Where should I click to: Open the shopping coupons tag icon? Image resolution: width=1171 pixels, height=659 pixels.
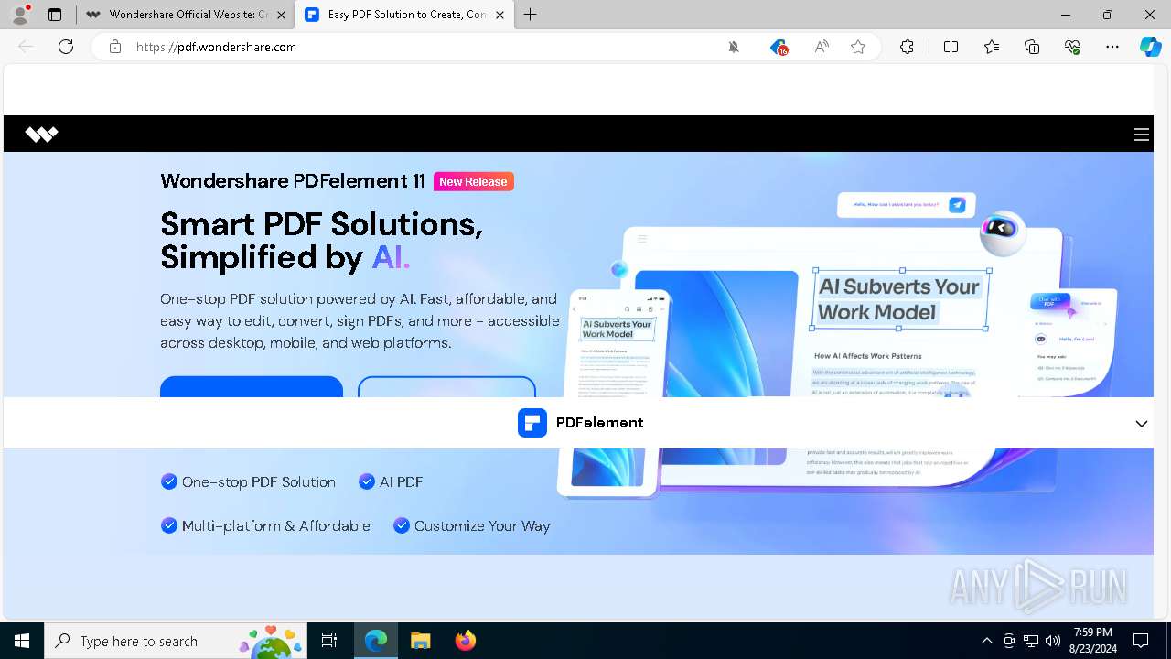coord(779,47)
